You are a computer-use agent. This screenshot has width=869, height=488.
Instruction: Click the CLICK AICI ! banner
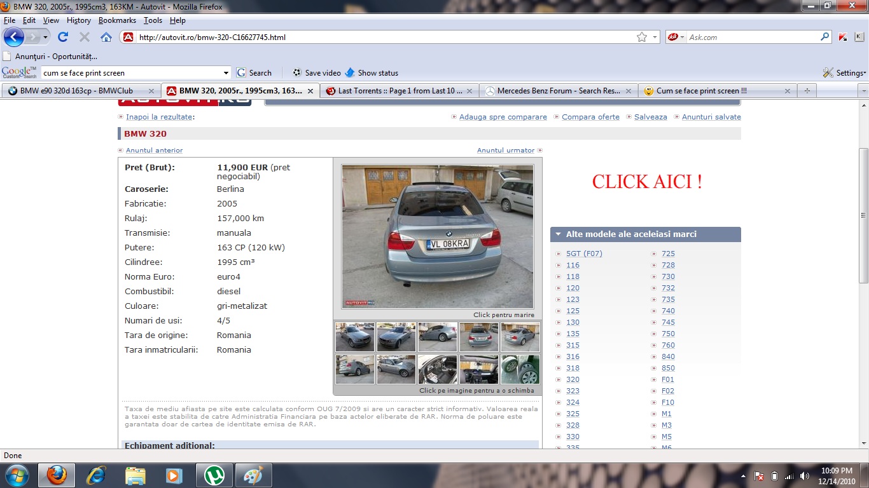(x=647, y=182)
